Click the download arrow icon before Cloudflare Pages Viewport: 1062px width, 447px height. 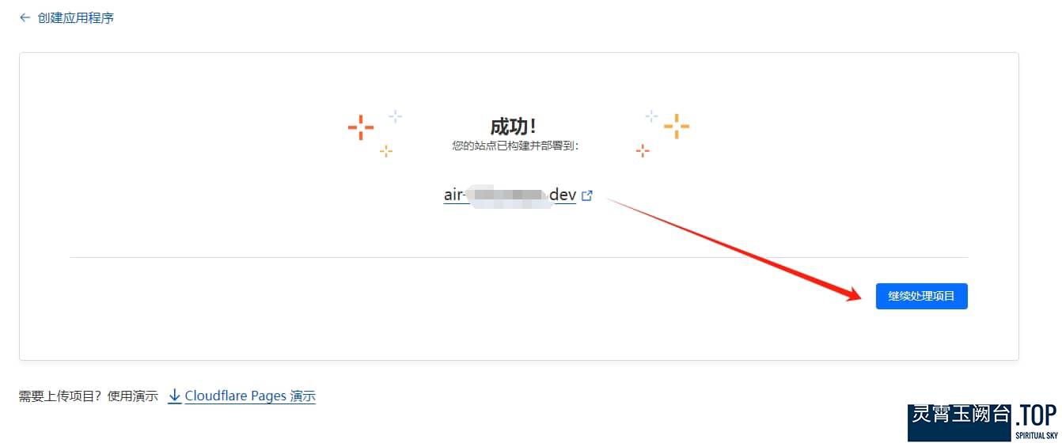point(175,396)
